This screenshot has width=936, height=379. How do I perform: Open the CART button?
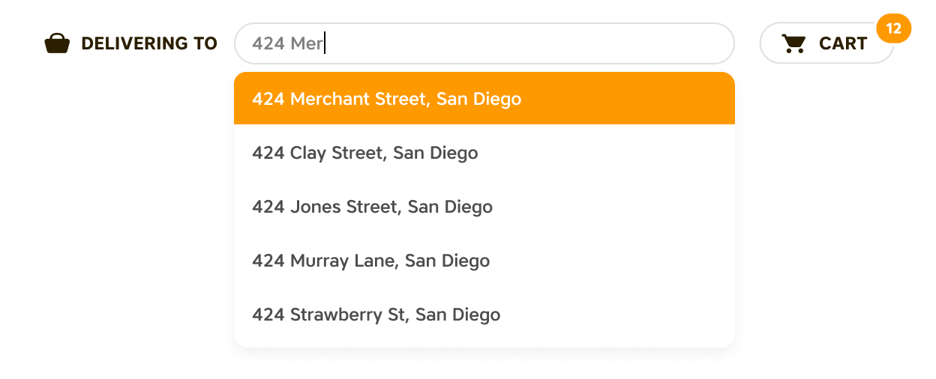pyautogui.click(x=826, y=43)
